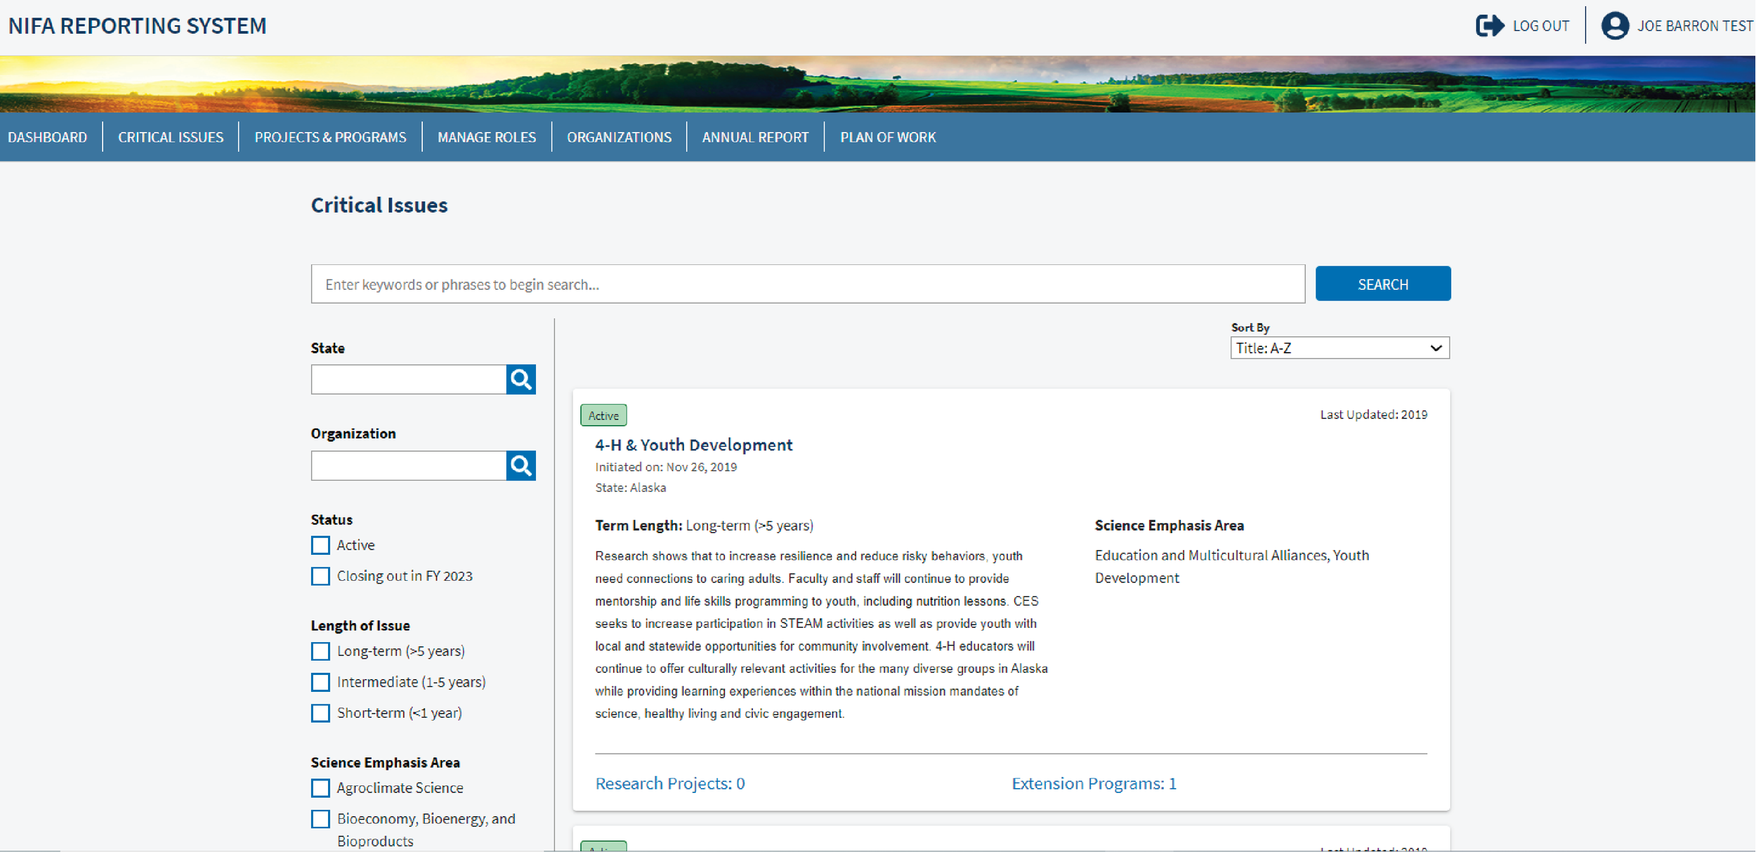Click the State search magnifier icon
The image size is (1756, 852).
(x=520, y=379)
